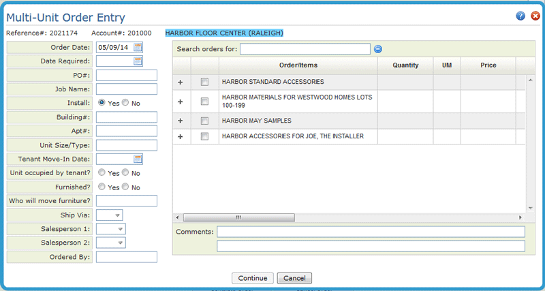This screenshot has height=291, width=545.
Task: Close the Multi-Unit Order Entry dialog
Action: tap(535, 16)
